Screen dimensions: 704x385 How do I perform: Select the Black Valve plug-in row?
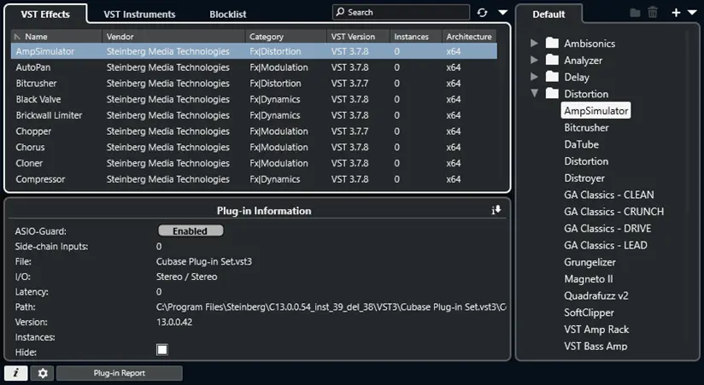click(x=254, y=99)
